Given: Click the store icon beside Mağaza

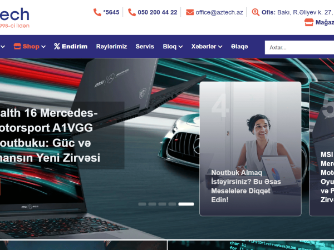Looking at the screenshot, I should coord(309,22).
